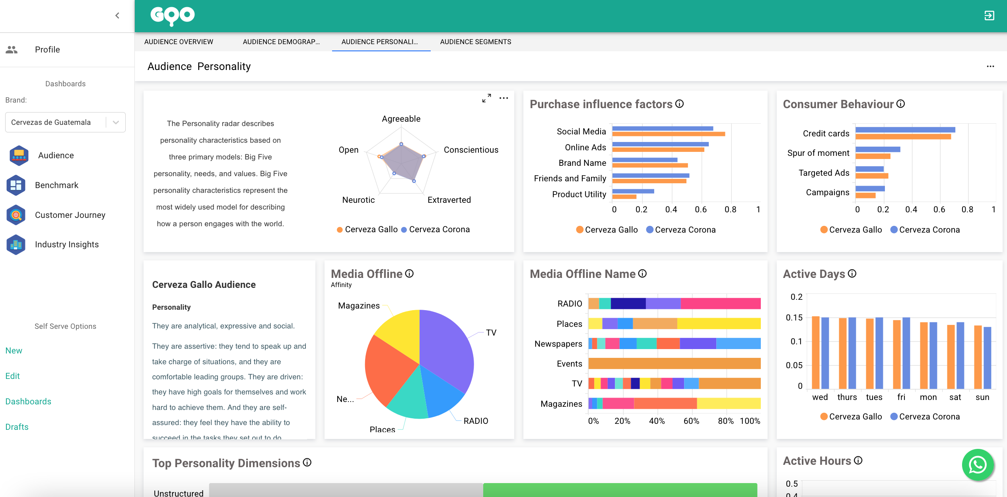Open Customer Journey icon in sidebar
1007x497 pixels.
16,215
